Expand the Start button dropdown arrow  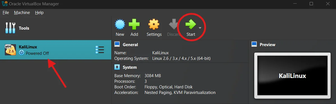[x=200, y=28]
